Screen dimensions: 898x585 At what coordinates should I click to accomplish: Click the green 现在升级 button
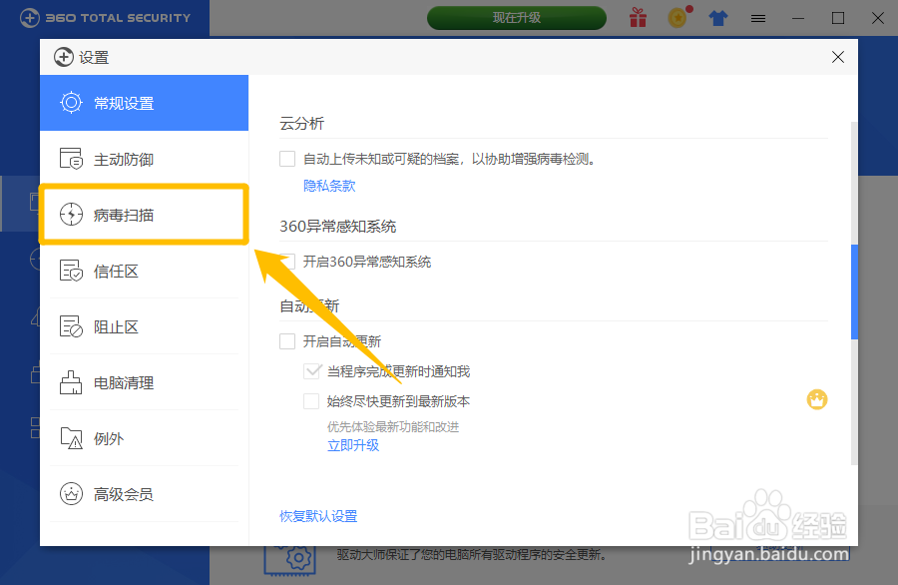pos(517,18)
